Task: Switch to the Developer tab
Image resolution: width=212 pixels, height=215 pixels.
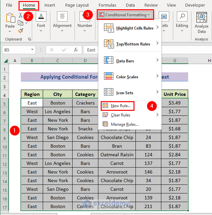Action: (x=195, y=5)
